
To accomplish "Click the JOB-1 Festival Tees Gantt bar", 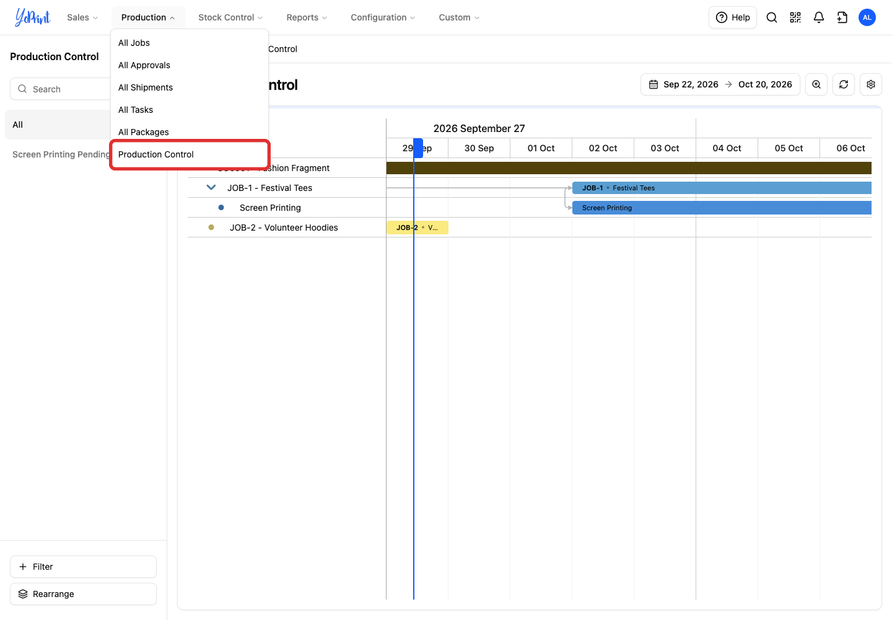I will (722, 188).
